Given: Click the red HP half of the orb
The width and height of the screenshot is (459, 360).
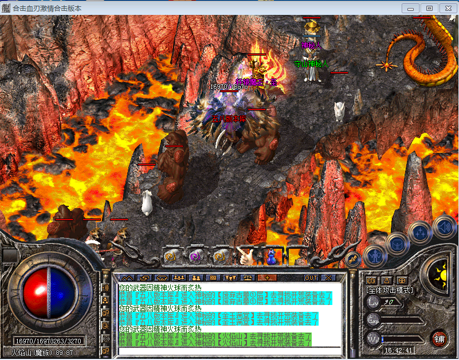Looking at the screenshot, I should (x=36, y=293).
